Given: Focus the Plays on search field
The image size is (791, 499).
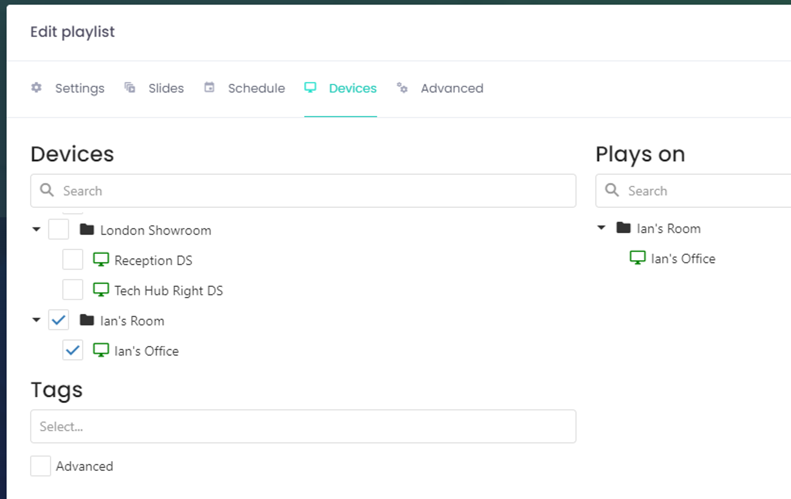Looking at the screenshot, I should (693, 191).
